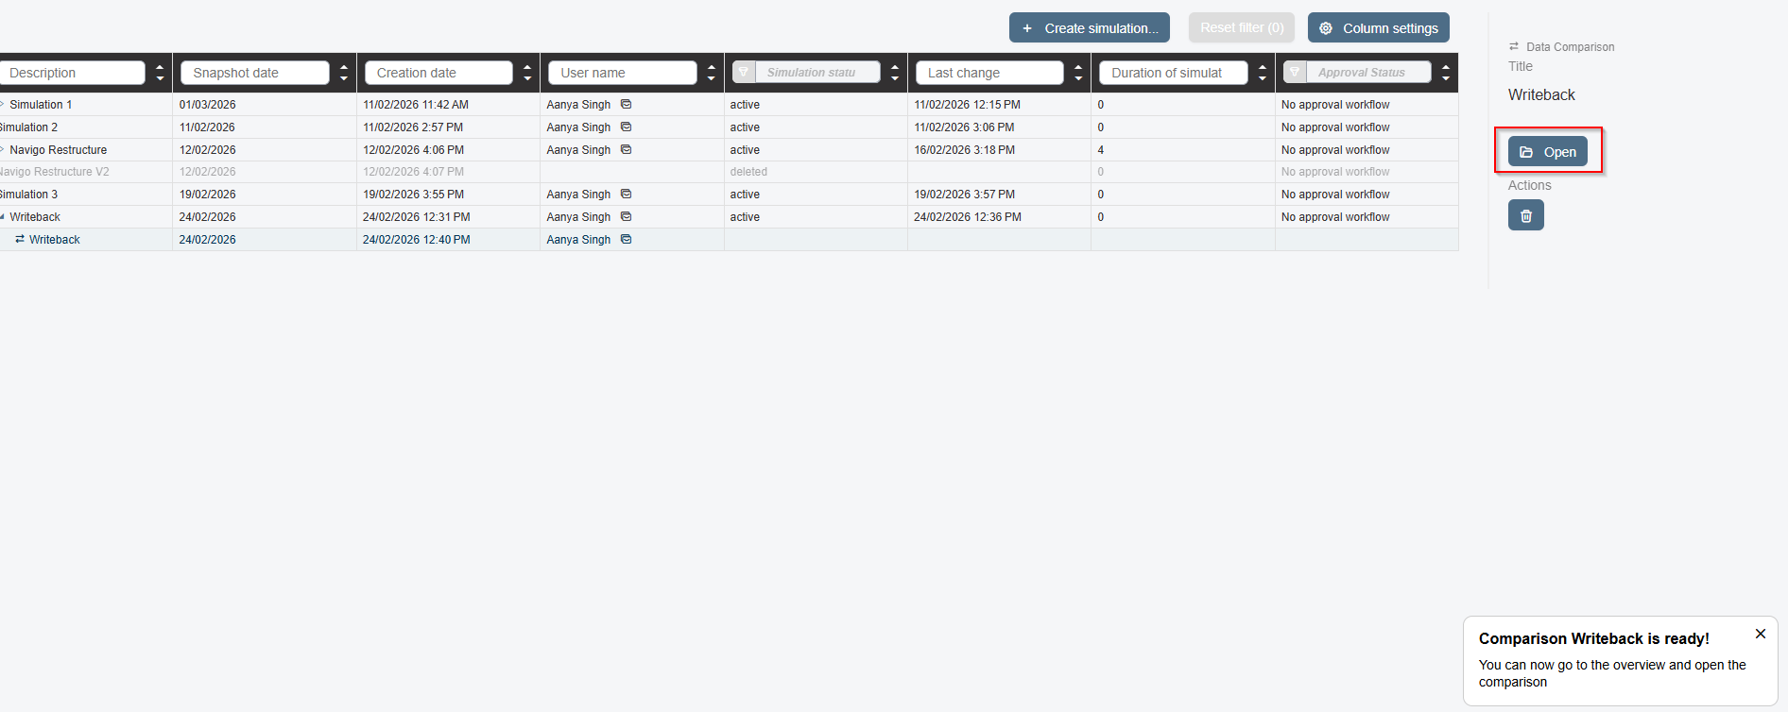Click user card icon in Simulation 1 row
1788x712 pixels.
[x=626, y=104]
